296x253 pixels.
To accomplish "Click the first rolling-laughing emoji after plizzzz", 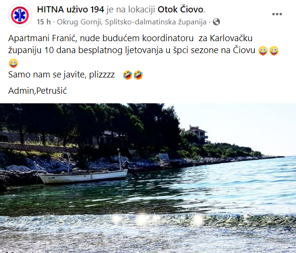I will coord(127,75).
